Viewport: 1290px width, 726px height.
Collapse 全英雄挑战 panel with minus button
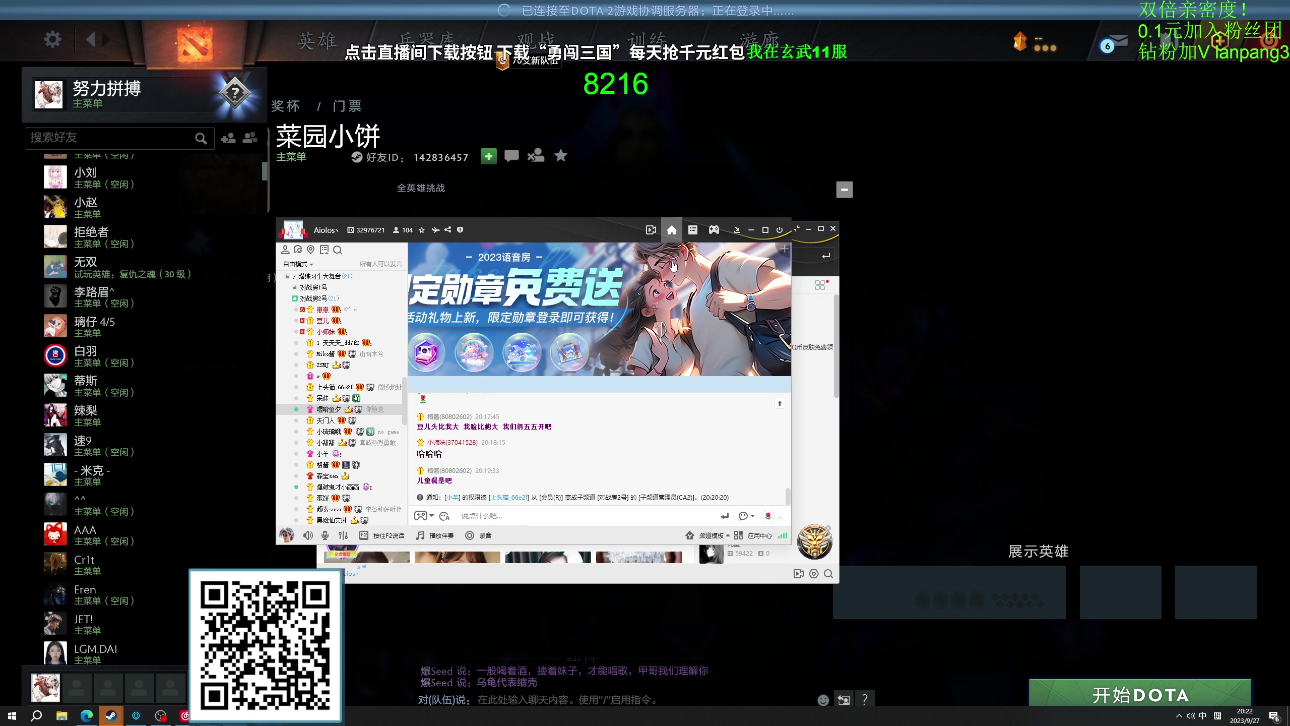[845, 190]
